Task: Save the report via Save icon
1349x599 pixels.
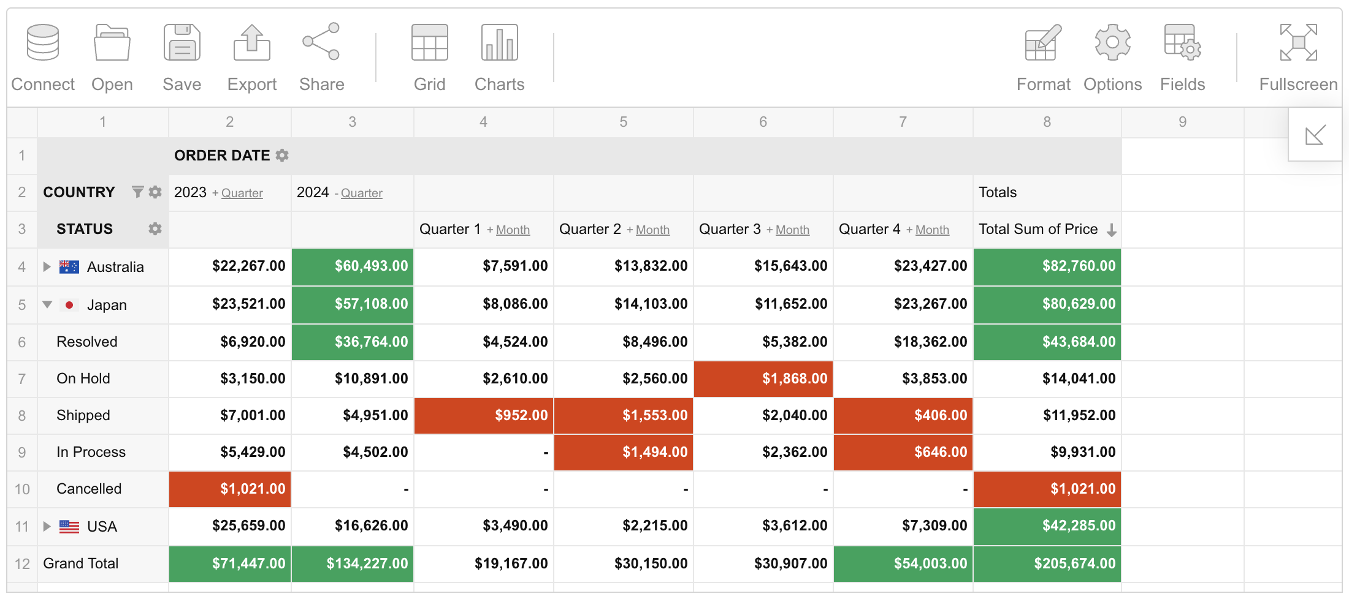Action: click(182, 43)
